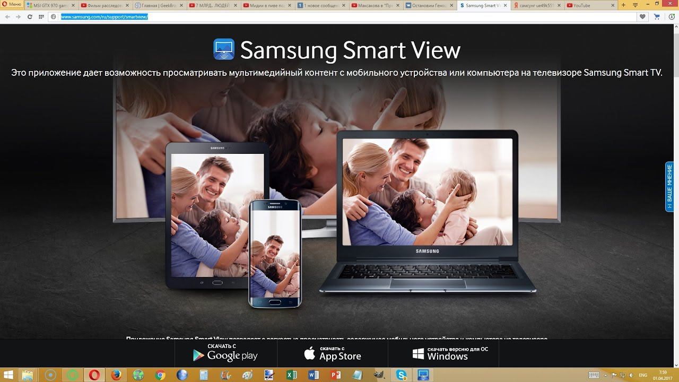Switch to the самсунг ue49k555 Yandex tab

538,5
